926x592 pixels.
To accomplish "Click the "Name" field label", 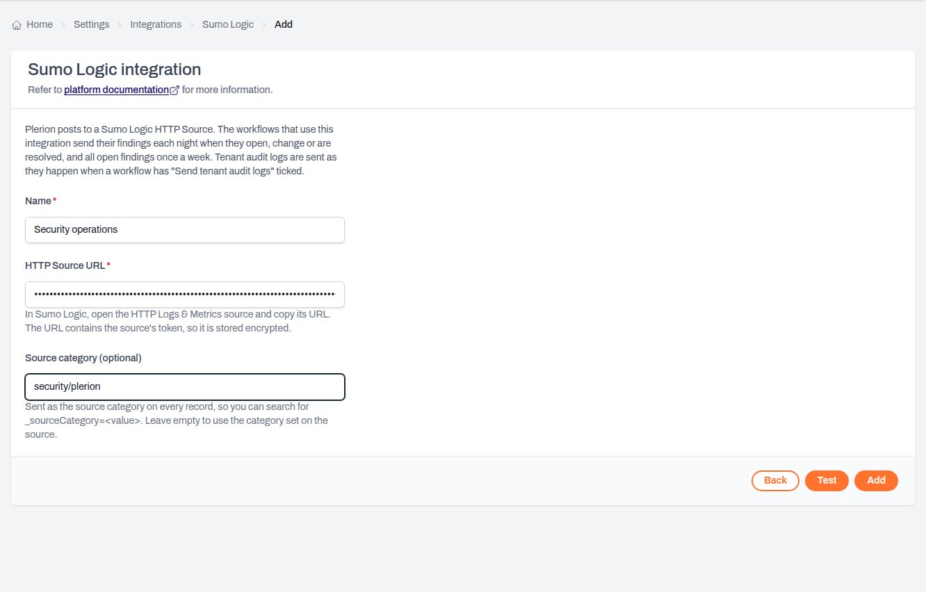I will [x=38, y=201].
